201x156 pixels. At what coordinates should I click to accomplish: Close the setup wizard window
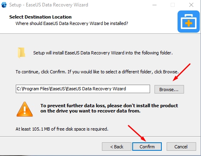[191, 5]
